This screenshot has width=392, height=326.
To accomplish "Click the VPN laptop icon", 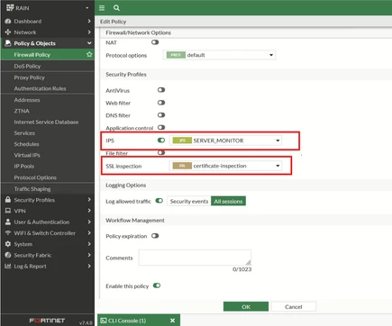I will (8, 211).
